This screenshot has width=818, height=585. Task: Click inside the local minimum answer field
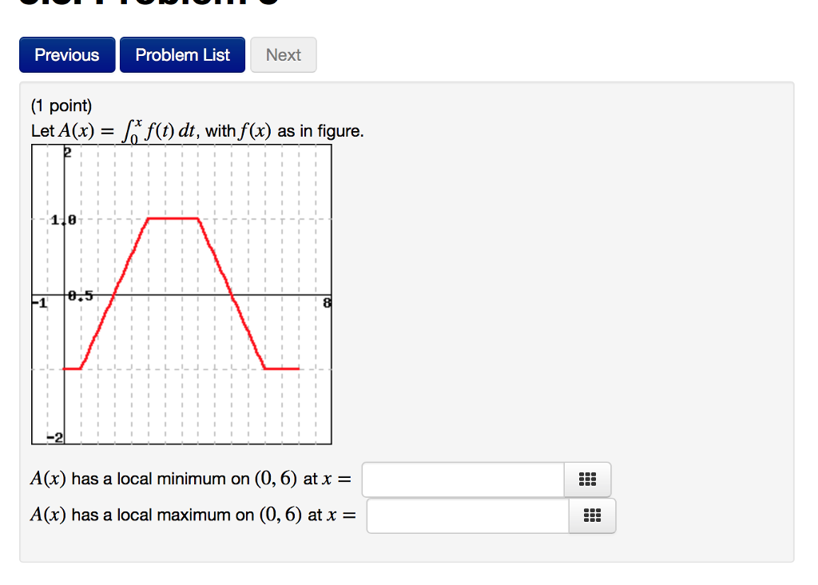pyautogui.click(x=463, y=479)
